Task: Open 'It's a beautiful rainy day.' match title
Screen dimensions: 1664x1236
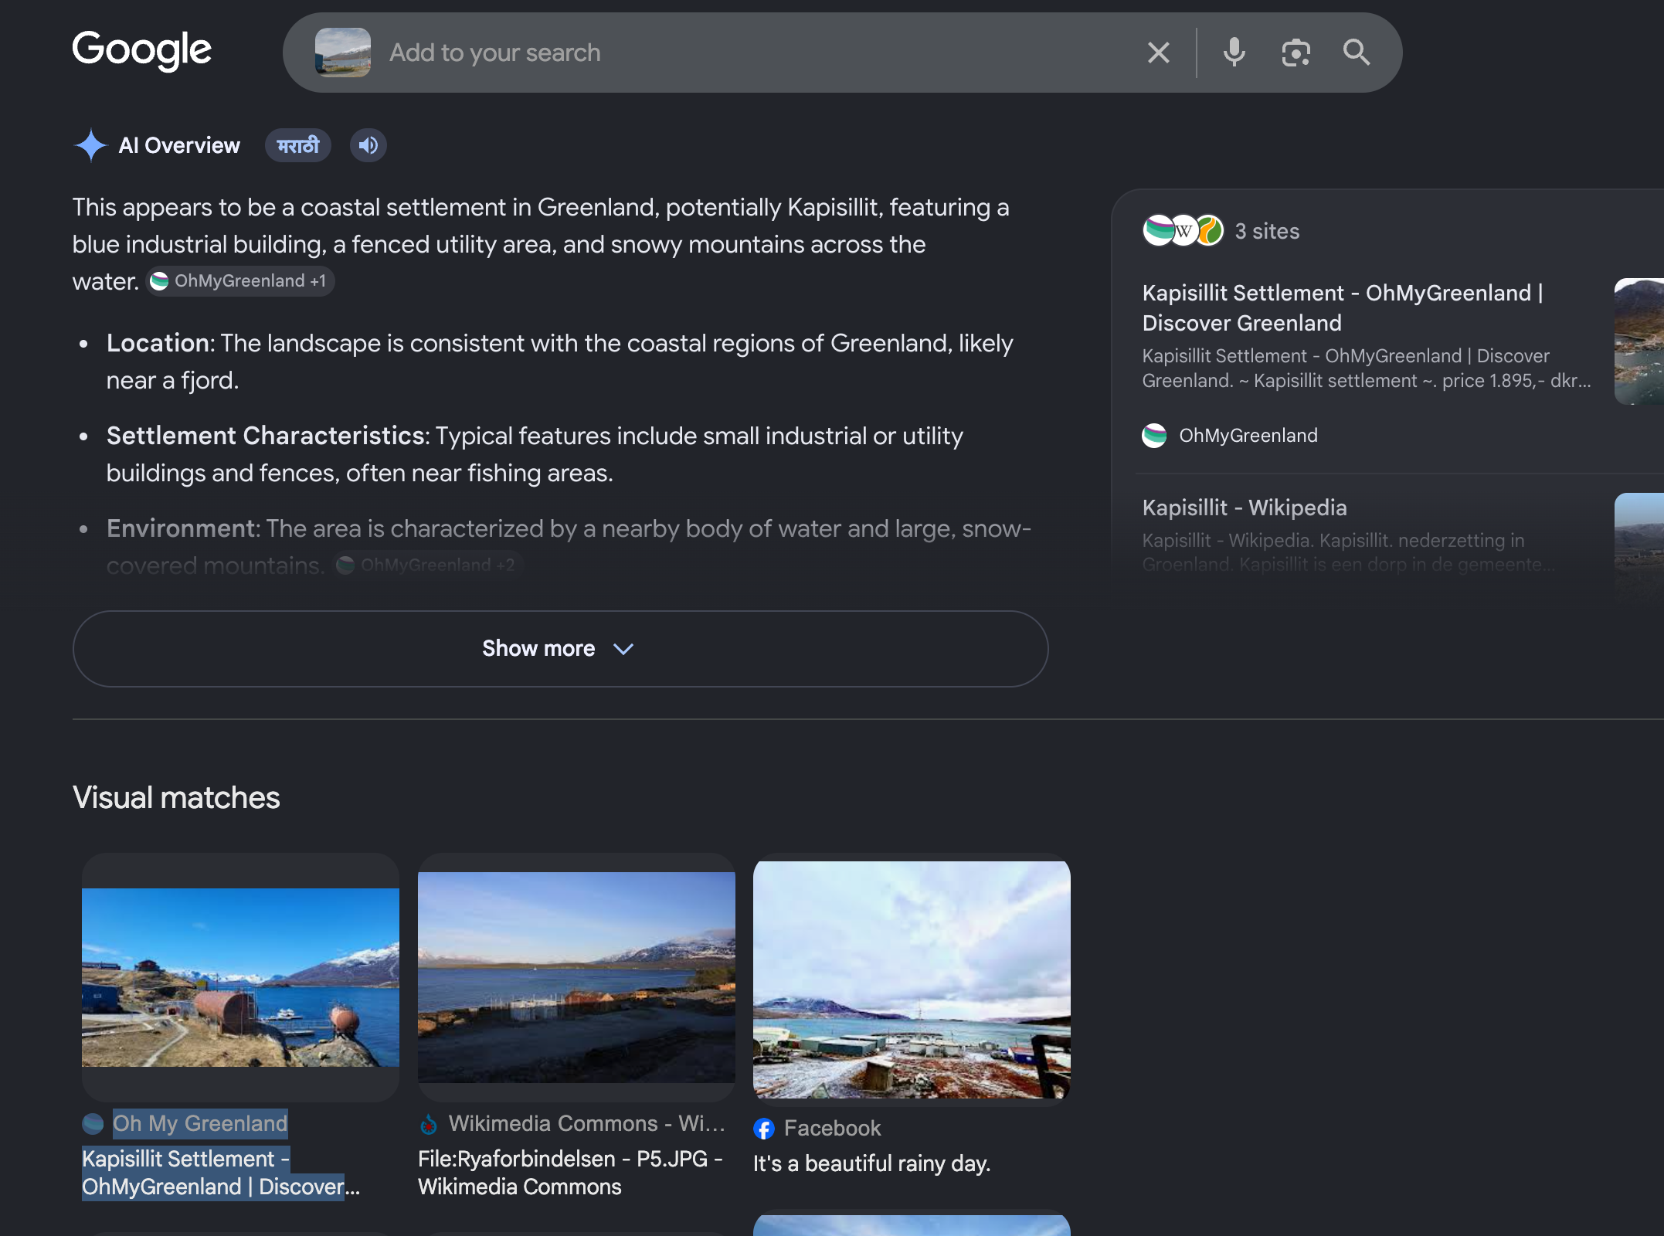Action: (x=872, y=1163)
